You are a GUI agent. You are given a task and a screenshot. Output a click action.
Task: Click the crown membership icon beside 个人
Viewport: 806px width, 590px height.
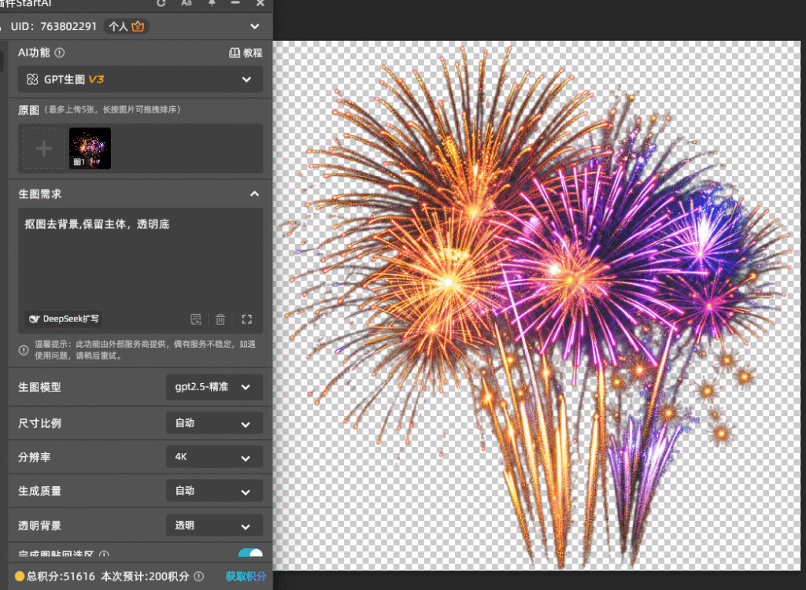(138, 26)
